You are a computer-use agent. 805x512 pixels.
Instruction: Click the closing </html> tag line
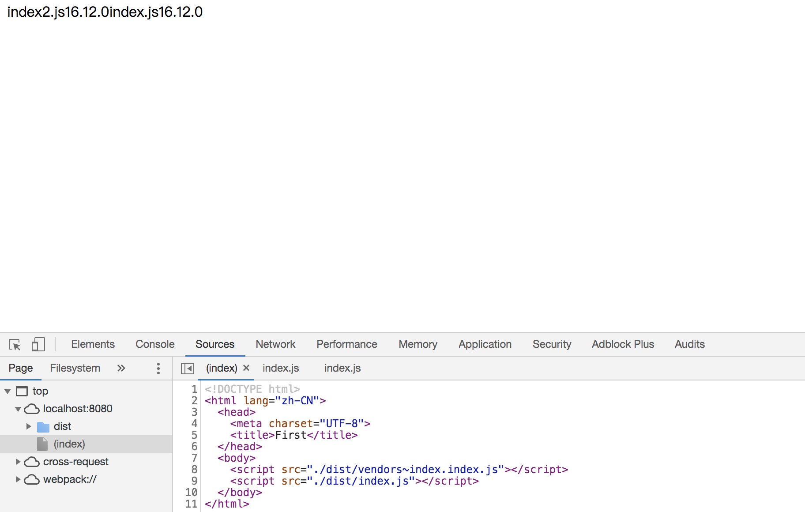[x=227, y=504]
